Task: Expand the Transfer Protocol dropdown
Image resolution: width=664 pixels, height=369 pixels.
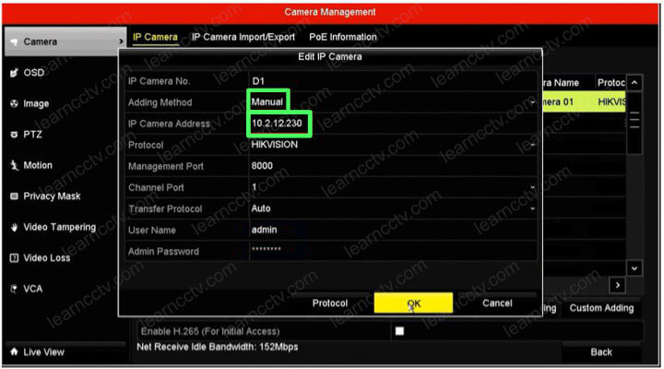Action: (532, 208)
